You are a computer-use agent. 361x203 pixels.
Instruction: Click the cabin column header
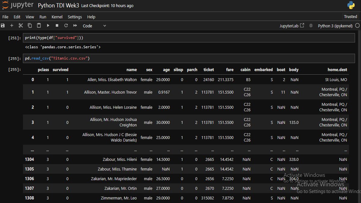[x=245, y=69]
